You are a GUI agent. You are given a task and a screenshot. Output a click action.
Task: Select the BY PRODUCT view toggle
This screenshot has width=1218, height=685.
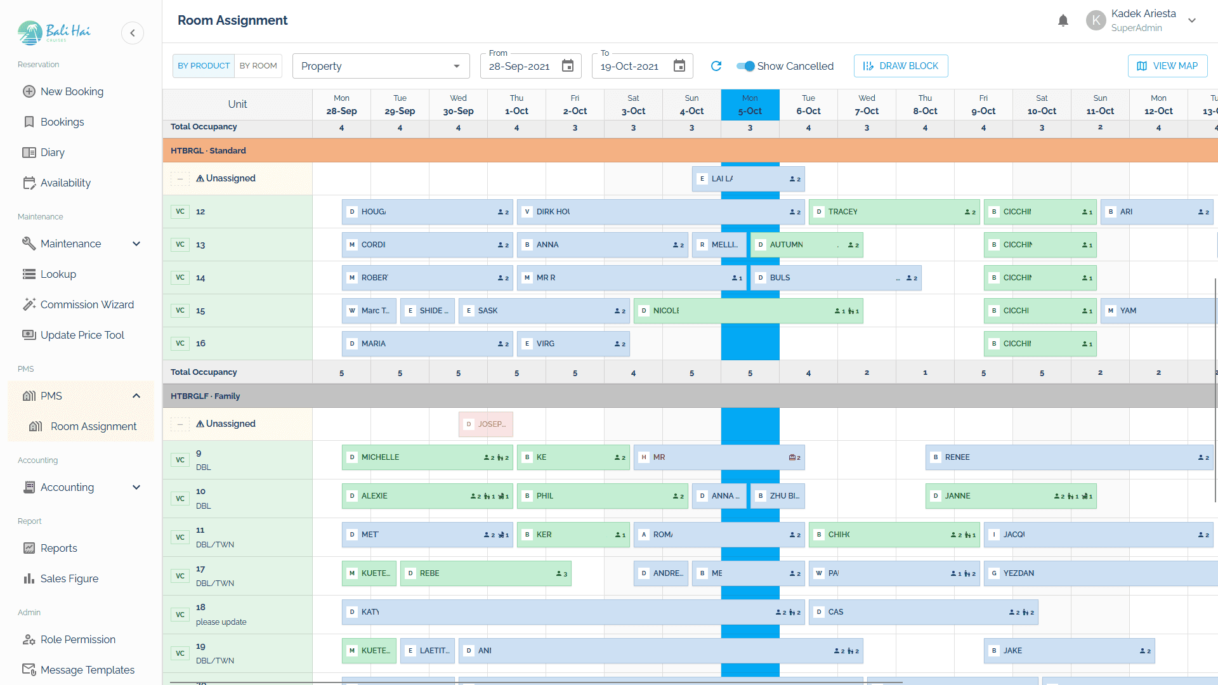click(x=204, y=66)
